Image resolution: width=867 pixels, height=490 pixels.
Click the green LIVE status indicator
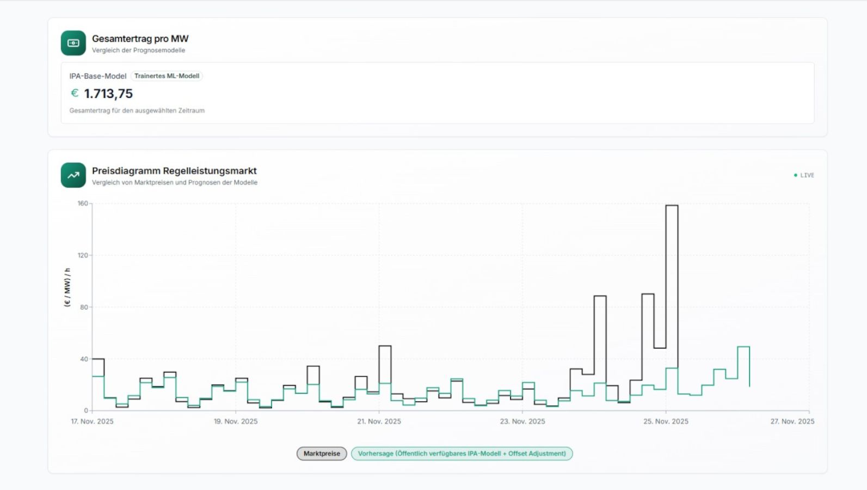point(804,175)
